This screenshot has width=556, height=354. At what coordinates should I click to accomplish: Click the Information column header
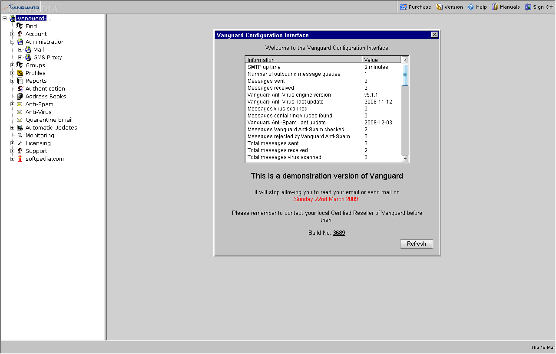tap(304, 60)
